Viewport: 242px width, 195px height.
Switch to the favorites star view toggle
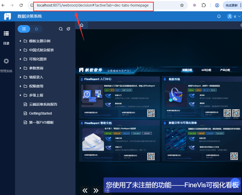point(36,29)
